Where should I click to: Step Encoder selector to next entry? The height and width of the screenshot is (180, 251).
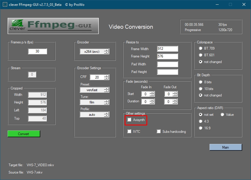point(106,53)
